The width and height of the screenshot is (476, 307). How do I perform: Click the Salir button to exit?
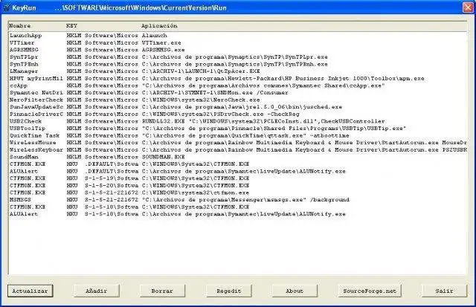pyautogui.click(x=444, y=291)
